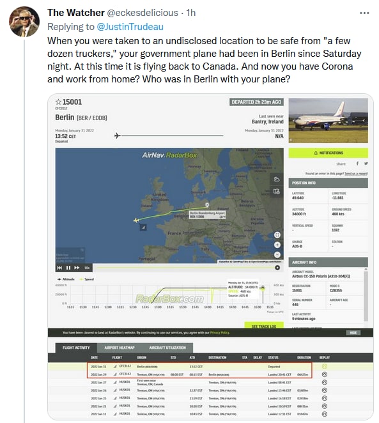Click the fast-forward replay button

click(77, 268)
